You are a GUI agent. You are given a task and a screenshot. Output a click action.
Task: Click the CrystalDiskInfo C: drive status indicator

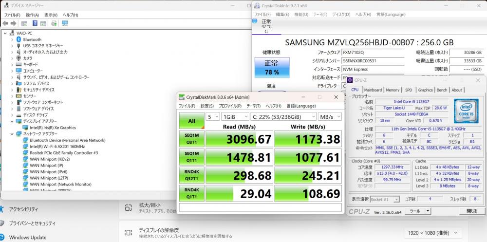click(265, 26)
